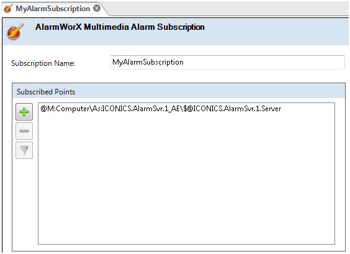Click the blank tab strip beside MyAlarmSubscription
The width and height of the screenshot is (350, 254).
228,9
